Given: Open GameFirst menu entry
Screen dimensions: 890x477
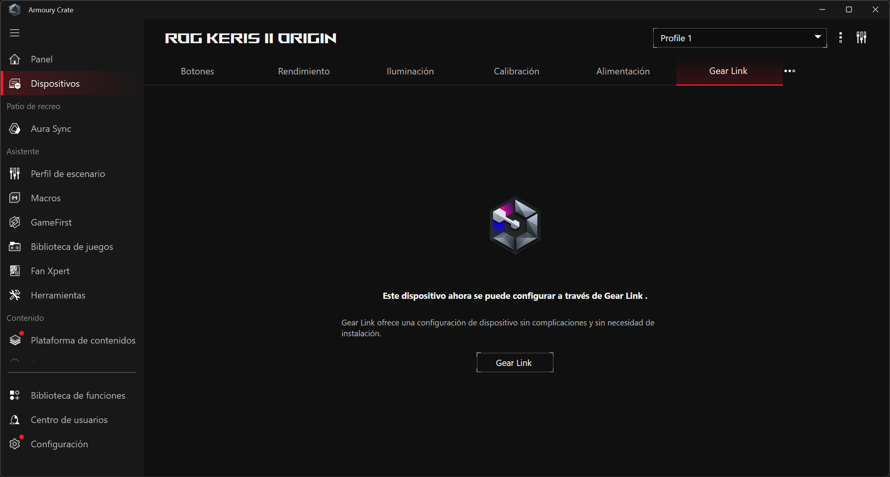Looking at the screenshot, I should click(72, 222).
